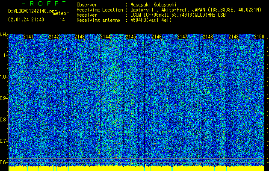
Task: Click the date stamp 02.01.24 21:40
Action: point(26,20)
